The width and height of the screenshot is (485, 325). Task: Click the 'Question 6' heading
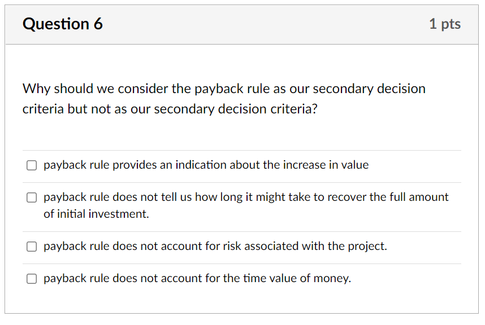pyautogui.click(x=63, y=24)
